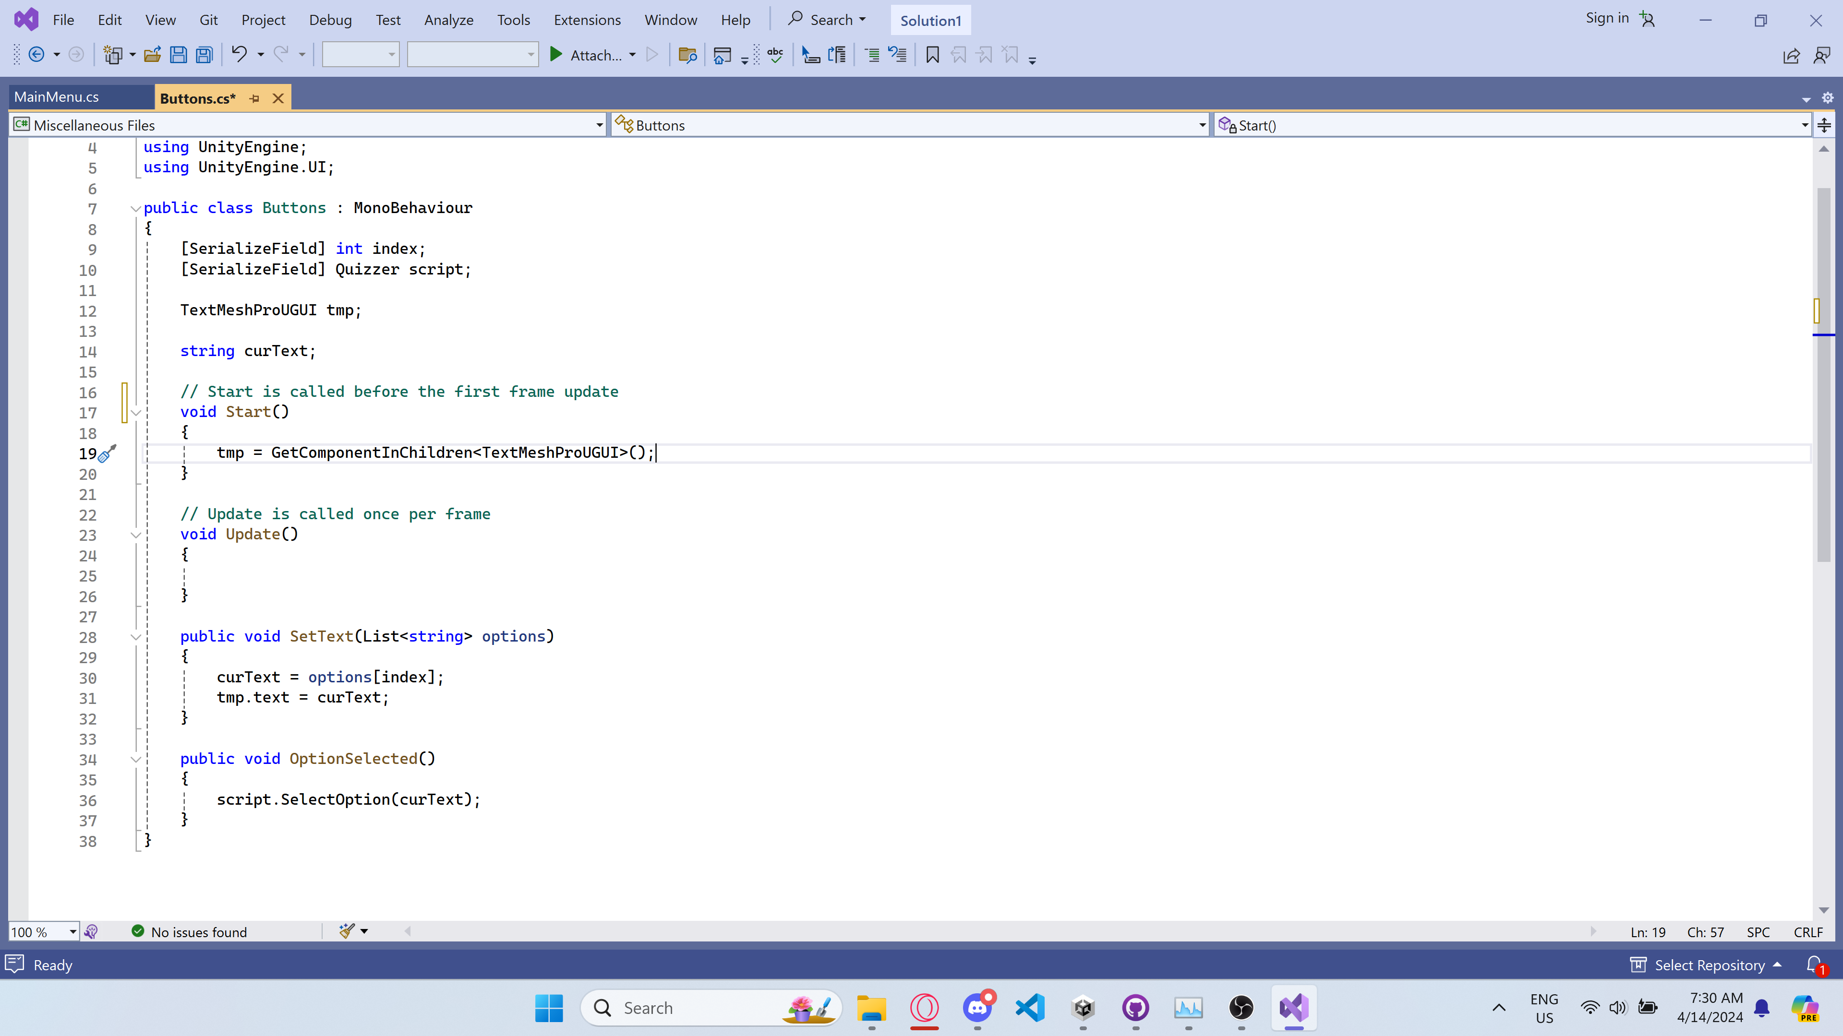
Task: Open the Debug menu
Action: coord(330,20)
